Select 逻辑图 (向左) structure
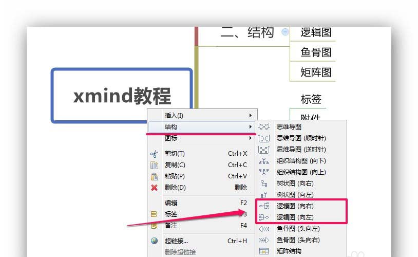 (x=295, y=217)
